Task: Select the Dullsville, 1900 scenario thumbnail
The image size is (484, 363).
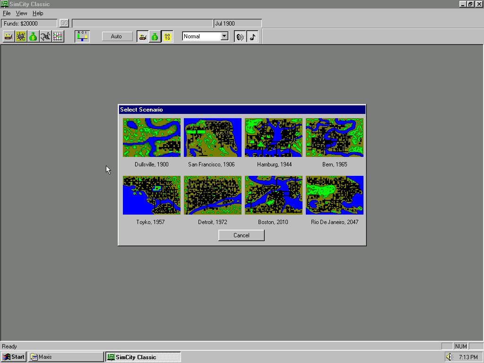Action: [152, 138]
